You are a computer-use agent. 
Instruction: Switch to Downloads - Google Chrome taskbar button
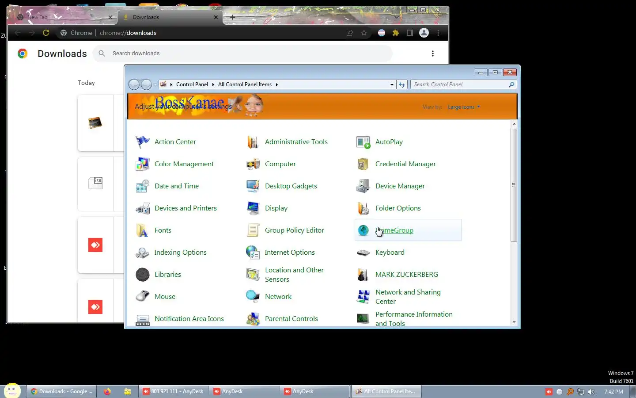point(62,391)
